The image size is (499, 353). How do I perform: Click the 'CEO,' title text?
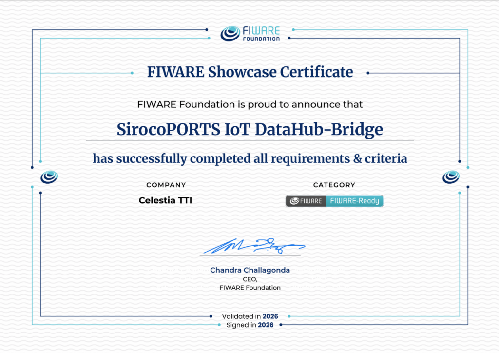[x=250, y=279]
